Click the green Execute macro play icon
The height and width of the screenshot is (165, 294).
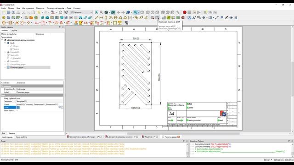point(199,12)
